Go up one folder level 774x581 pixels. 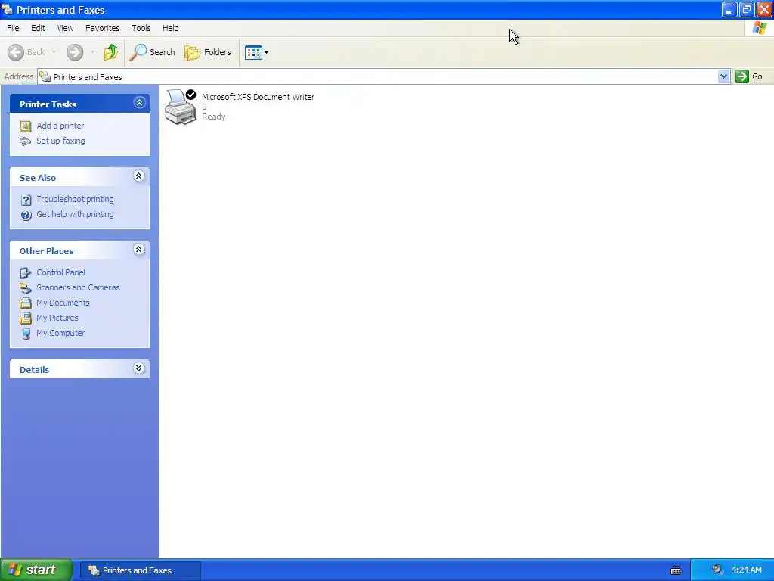(x=111, y=52)
